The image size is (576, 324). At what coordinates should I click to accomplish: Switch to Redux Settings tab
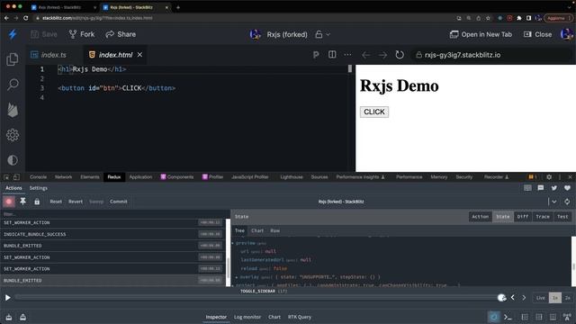tap(38, 188)
